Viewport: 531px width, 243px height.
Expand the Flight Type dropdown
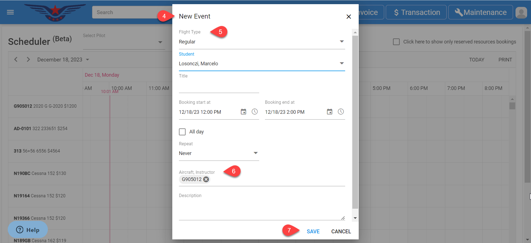pos(342,42)
